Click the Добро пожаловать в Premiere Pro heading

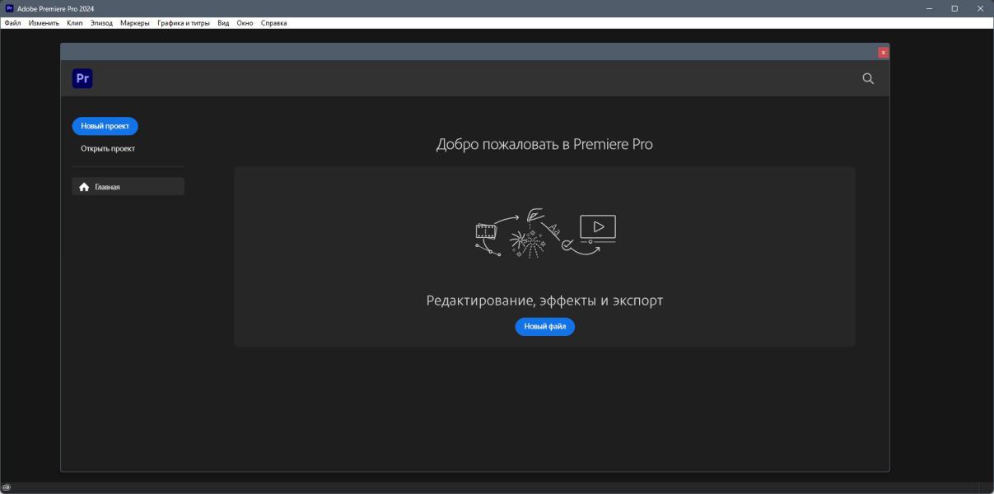(544, 144)
